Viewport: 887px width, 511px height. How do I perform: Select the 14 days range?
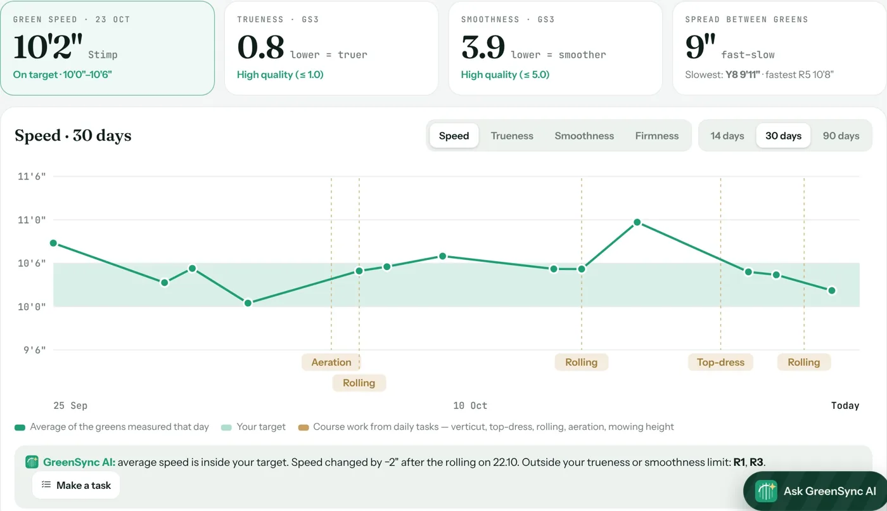[x=727, y=136]
